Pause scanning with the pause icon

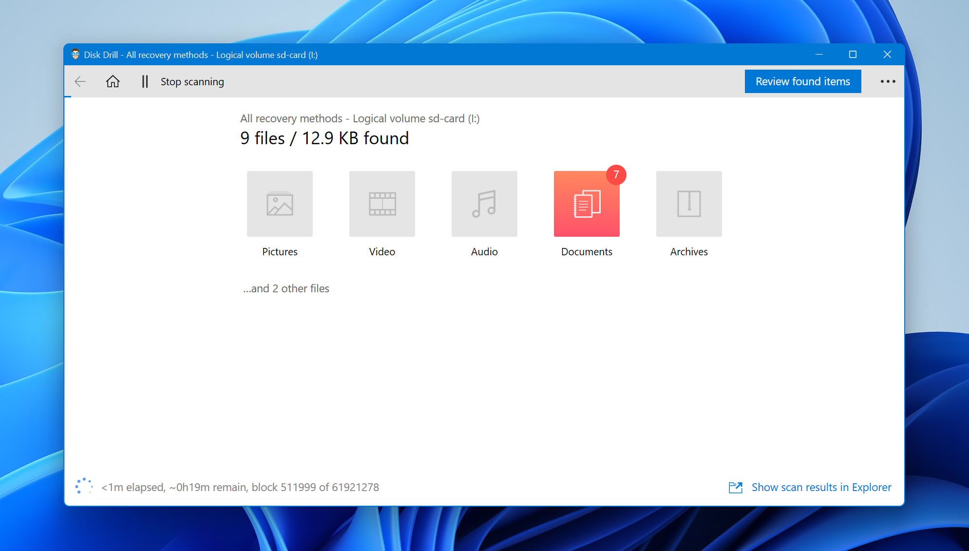coord(145,81)
